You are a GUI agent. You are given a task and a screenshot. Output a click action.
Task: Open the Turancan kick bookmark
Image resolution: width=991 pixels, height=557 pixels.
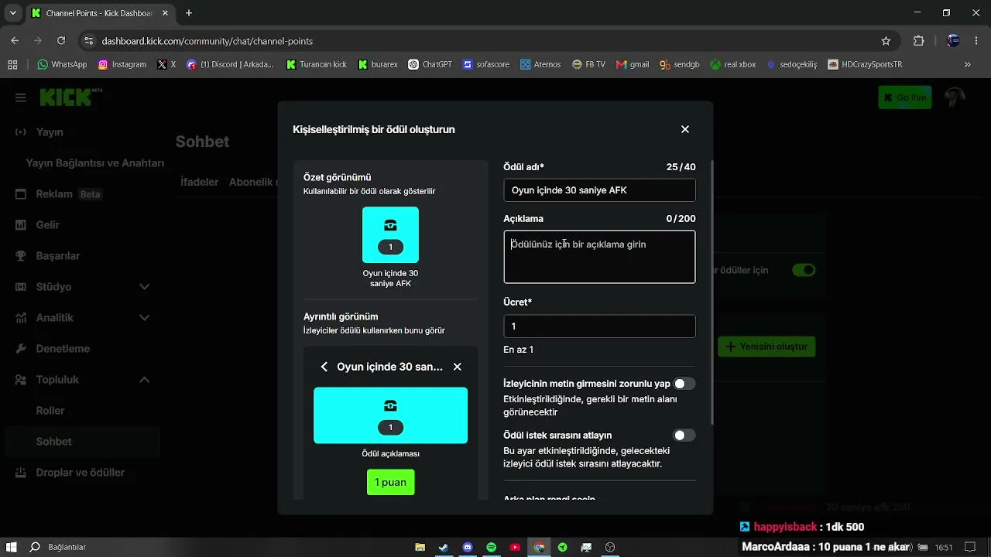point(317,64)
